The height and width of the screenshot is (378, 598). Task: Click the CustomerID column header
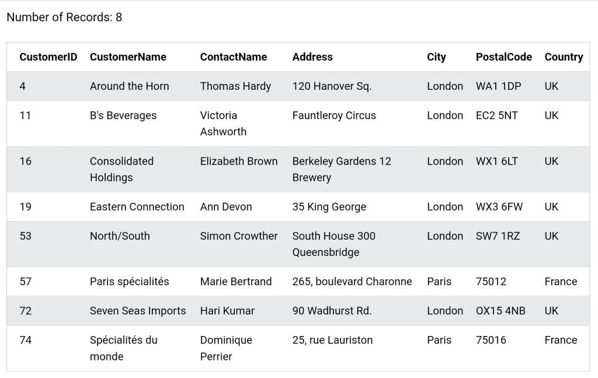[x=48, y=57]
